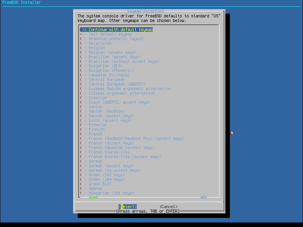The image size is (303, 227).
Task: Select French Dvorak-like (accent keys) keymap
Action: (x=121, y=157)
